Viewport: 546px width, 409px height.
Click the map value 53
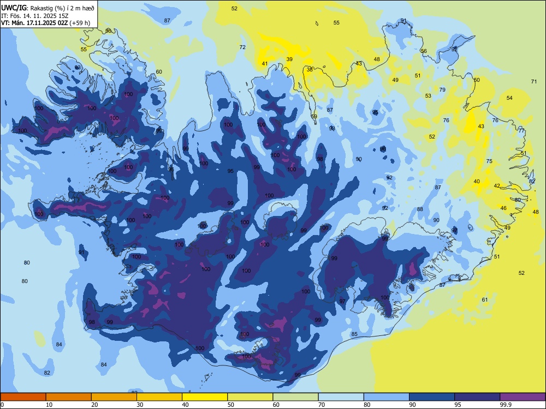pos(428,96)
